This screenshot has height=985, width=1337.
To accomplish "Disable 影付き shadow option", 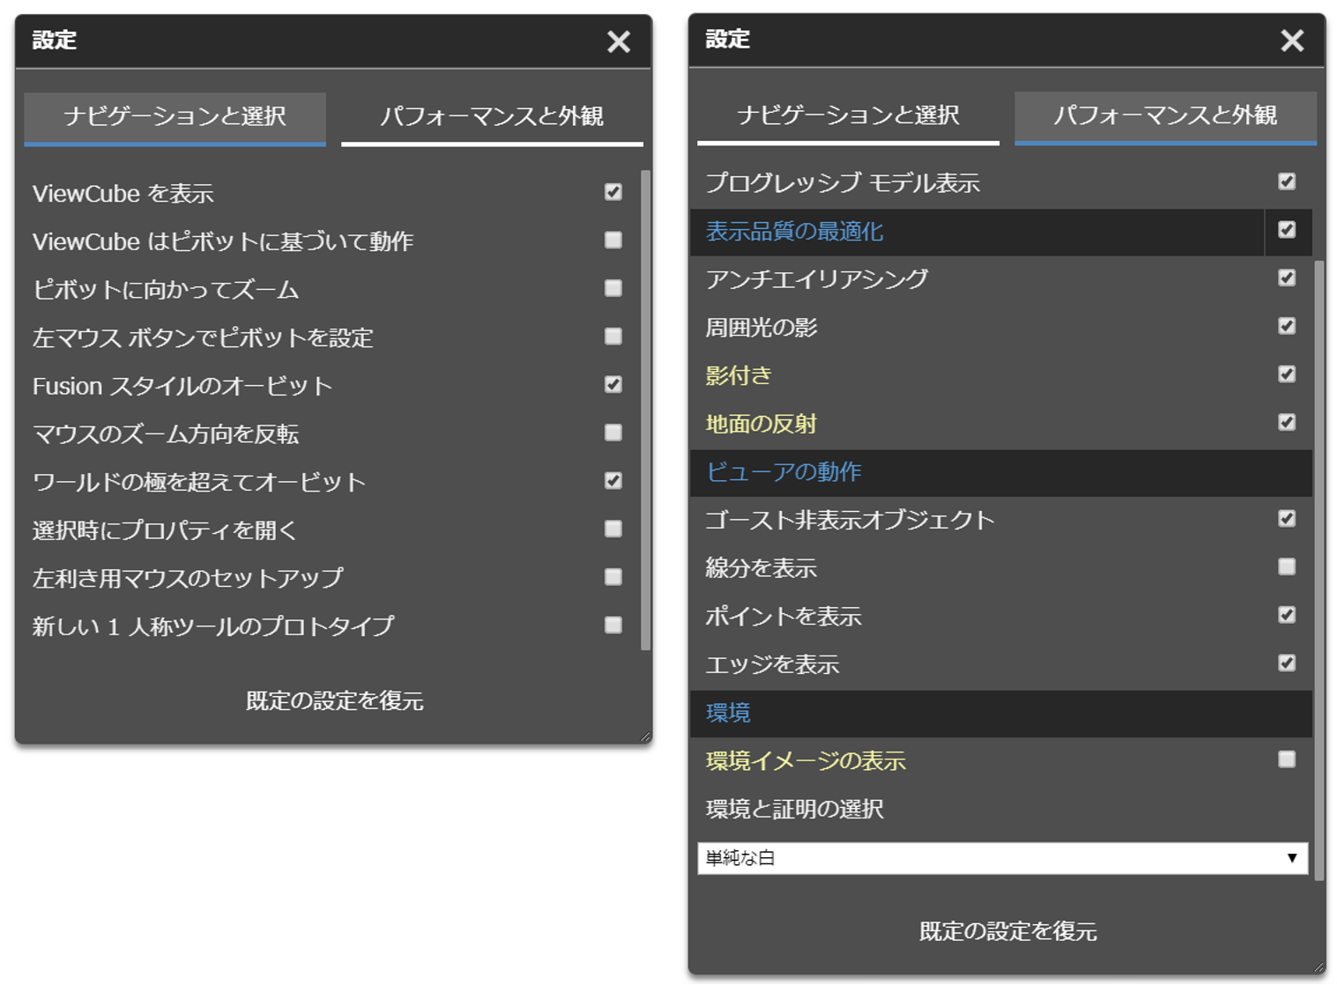I will 1287,374.
